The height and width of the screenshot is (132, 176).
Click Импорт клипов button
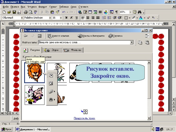[x=58, y=36]
